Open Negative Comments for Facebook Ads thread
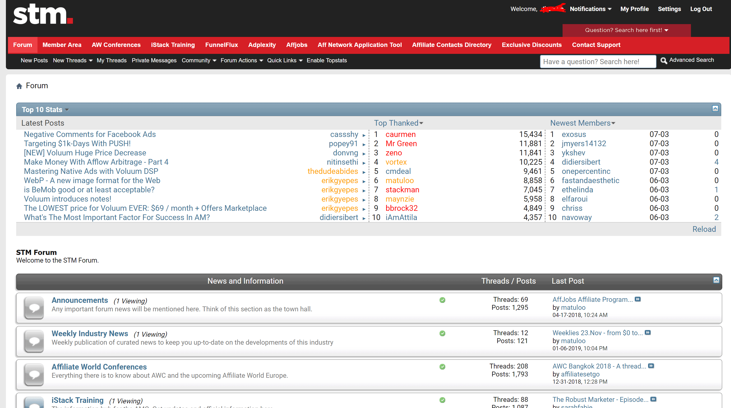731x408 pixels. pyautogui.click(x=90, y=134)
